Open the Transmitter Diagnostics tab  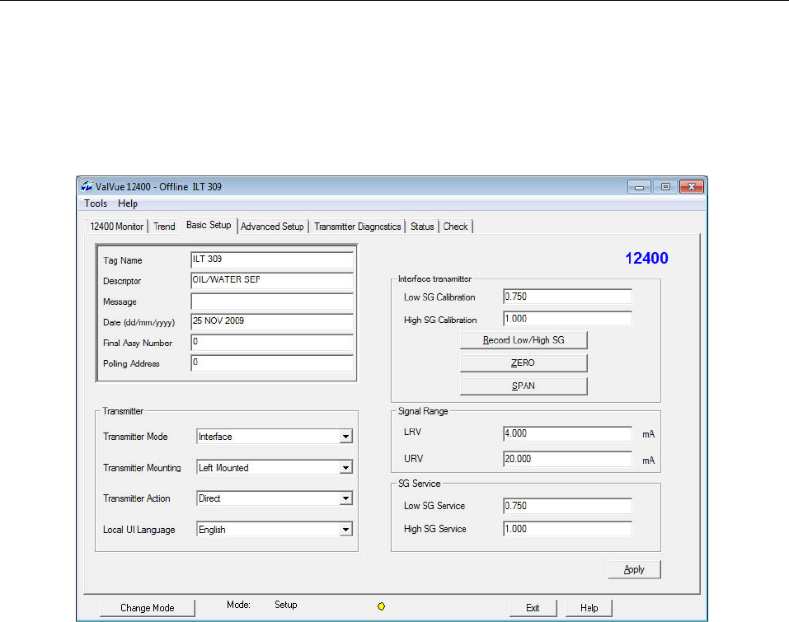[x=358, y=227]
